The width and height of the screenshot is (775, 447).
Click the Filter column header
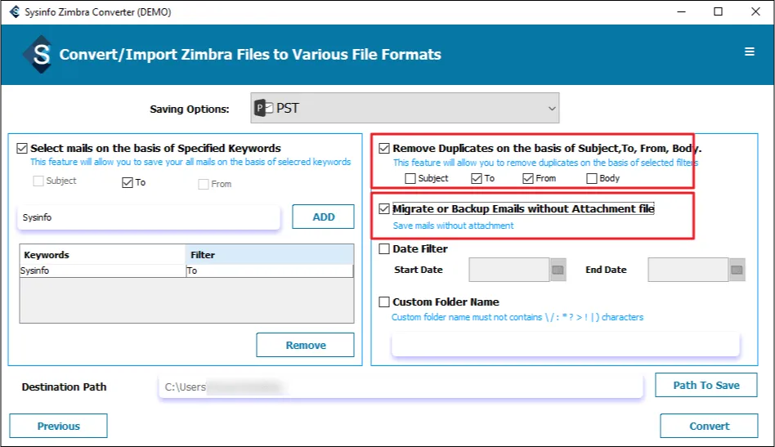(270, 255)
